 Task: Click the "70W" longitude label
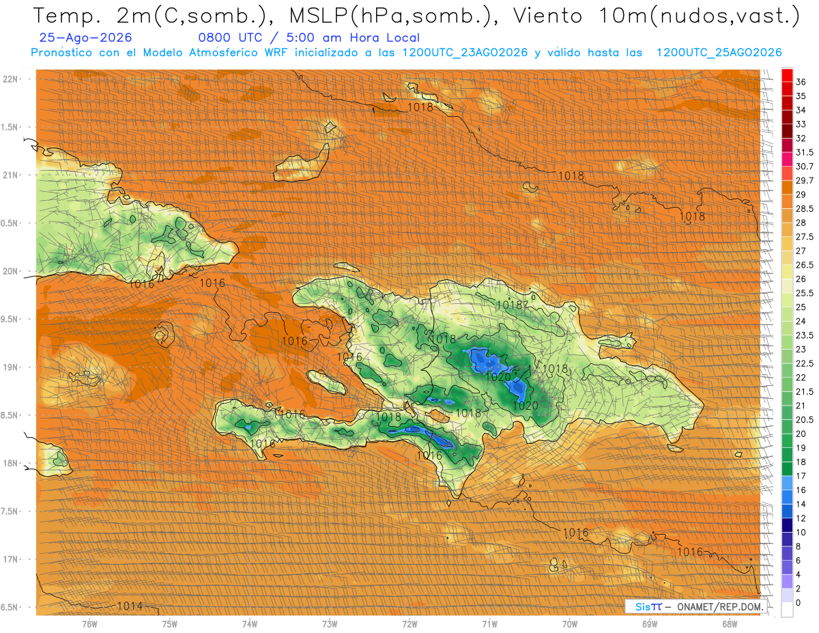tap(570, 624)
